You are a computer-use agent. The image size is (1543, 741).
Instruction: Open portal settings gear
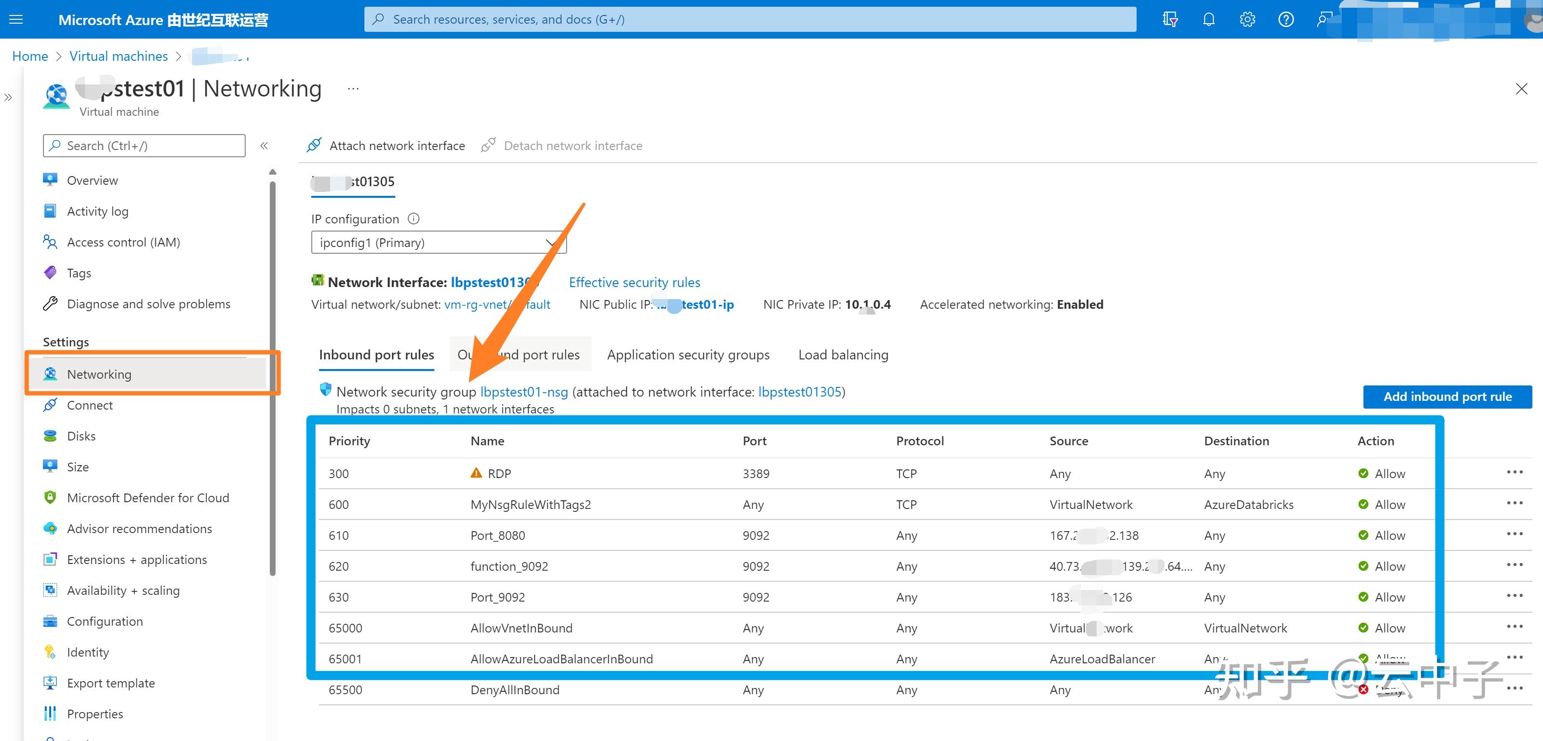coord(1247,18)
